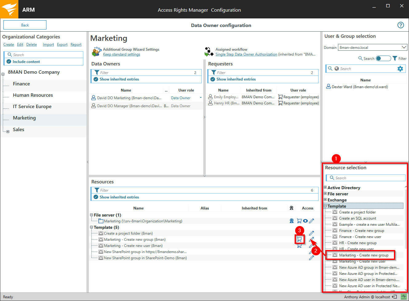Toggle Include content under category search
This screenshot has width=409, height=301.
[9, 62]
